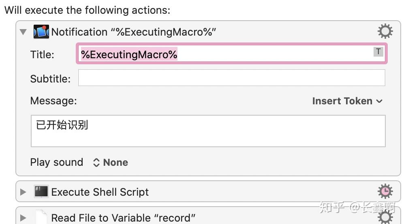Open the Insert Token dropdown
The width and height of the screenshot is (406, 224).
coord(347,101)
